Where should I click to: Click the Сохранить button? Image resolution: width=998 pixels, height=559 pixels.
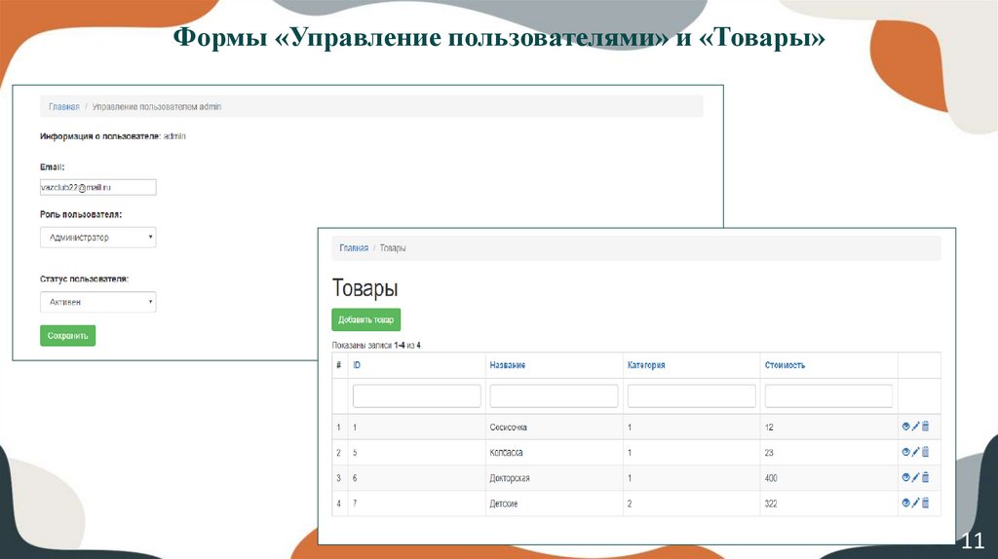click(x=67, y=336)
